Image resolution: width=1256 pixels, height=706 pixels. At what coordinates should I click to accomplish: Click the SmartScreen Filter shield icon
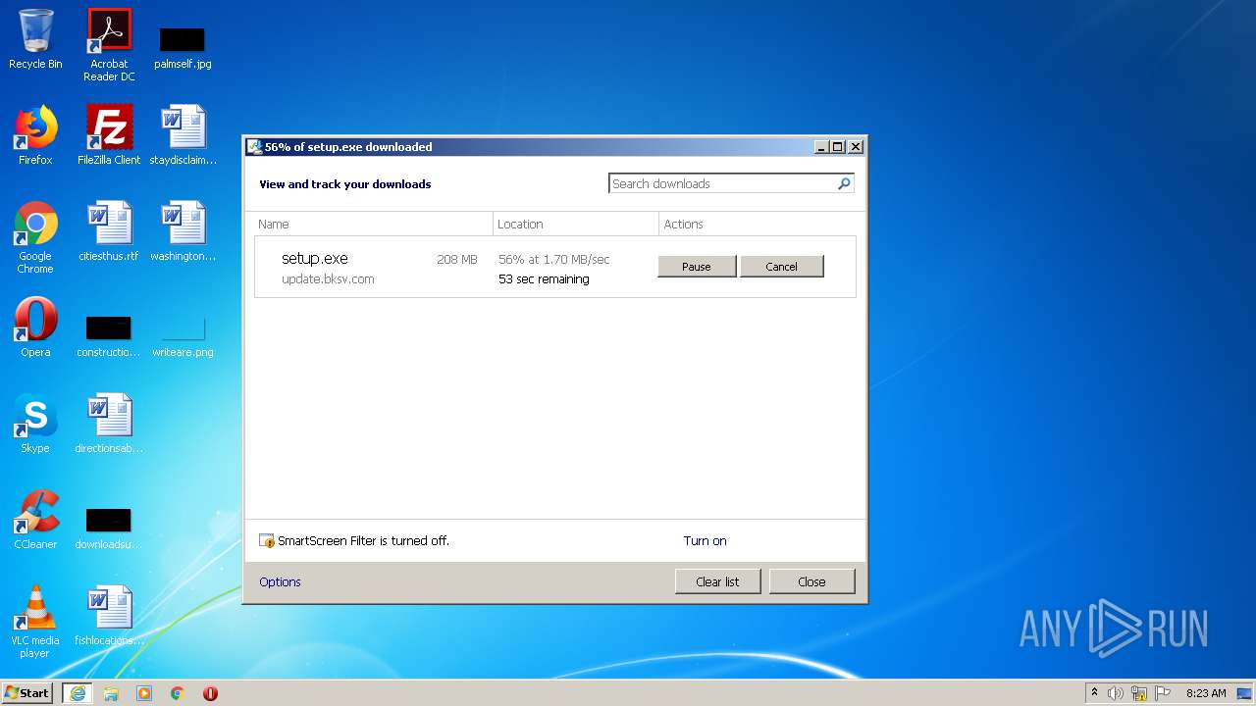[267, 540]
